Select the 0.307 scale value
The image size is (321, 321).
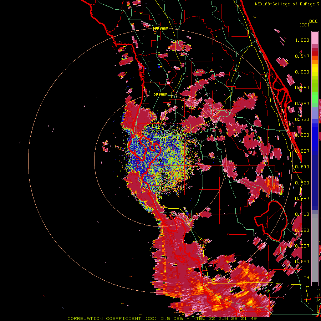pos(302,246)
